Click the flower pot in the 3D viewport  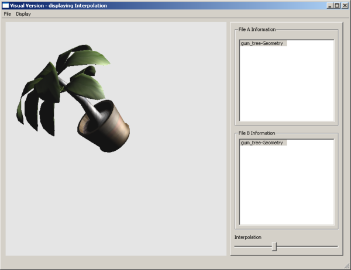click(105, 126)
